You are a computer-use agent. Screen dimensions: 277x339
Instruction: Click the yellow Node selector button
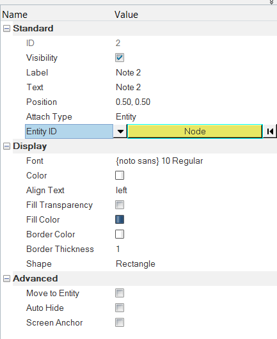[195, 131]
